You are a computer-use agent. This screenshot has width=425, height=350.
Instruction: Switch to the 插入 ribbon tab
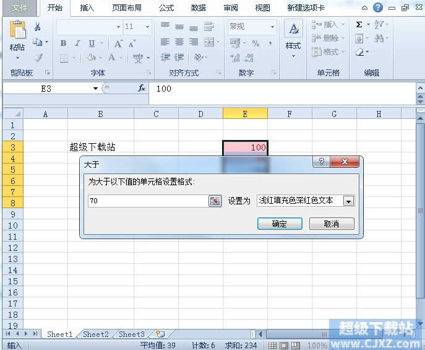[87, 8]
